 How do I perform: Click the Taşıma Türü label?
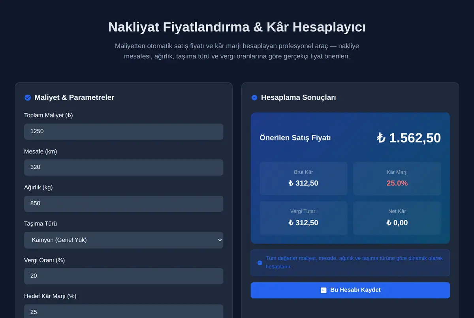tap(41, 224)
